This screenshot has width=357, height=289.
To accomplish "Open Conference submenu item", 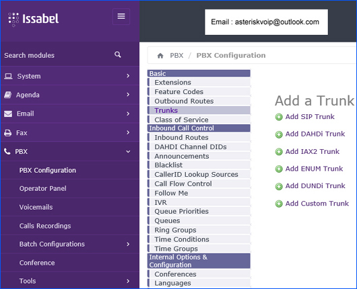I will click(69, 263).
